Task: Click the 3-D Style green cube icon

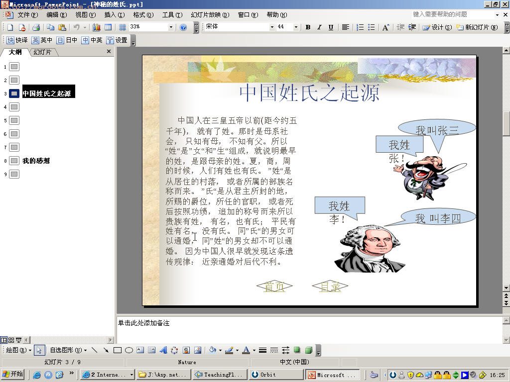Action: point(309,350)
